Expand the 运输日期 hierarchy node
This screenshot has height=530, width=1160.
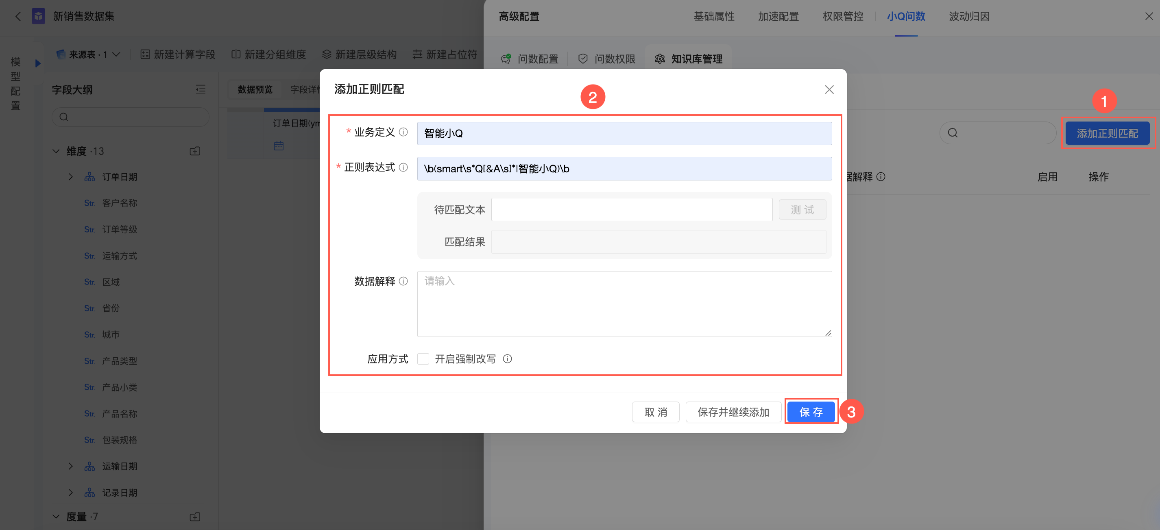point(71,466)
